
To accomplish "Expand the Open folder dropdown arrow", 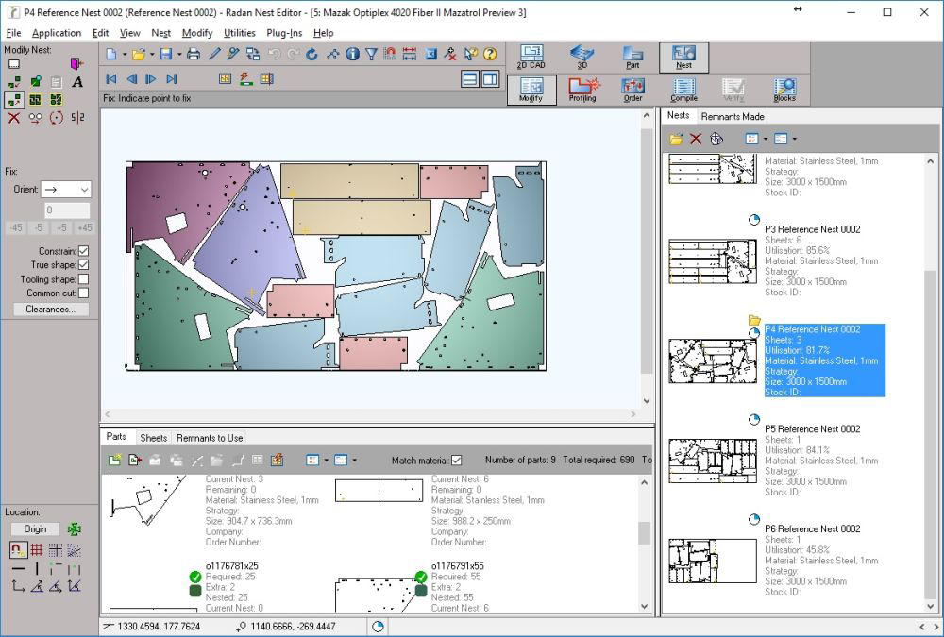I will click(x=151, y=54).
